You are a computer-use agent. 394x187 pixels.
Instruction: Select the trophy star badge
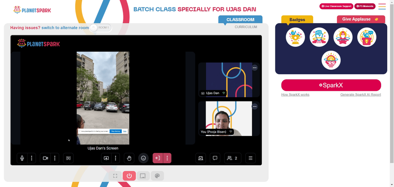[295, 37]
